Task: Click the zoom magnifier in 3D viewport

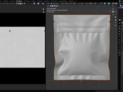Action: click(116, 17)
